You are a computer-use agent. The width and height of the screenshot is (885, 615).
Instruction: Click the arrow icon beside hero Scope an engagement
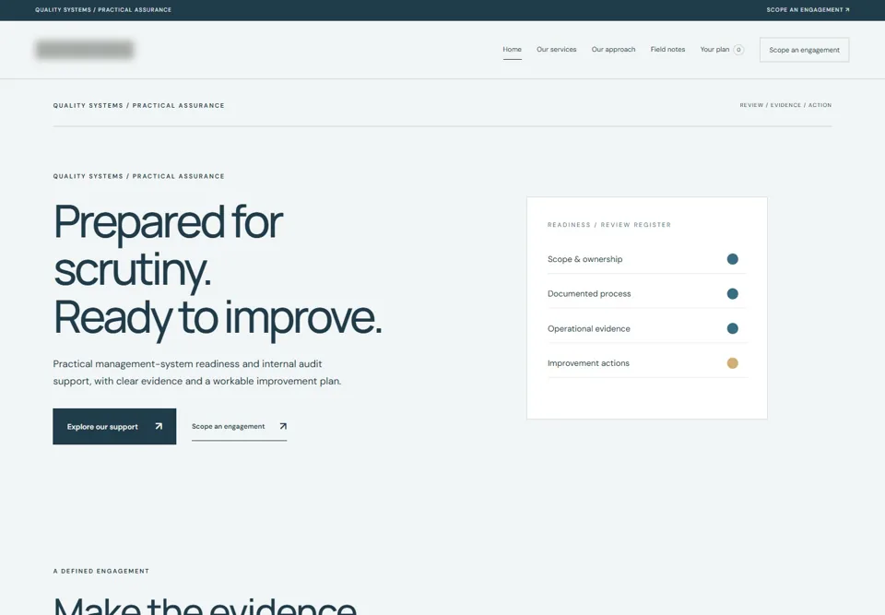click(x=283, y=426)
